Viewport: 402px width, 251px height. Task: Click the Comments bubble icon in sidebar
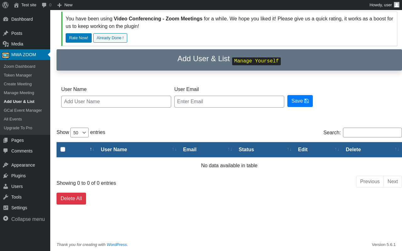[6, 151]
